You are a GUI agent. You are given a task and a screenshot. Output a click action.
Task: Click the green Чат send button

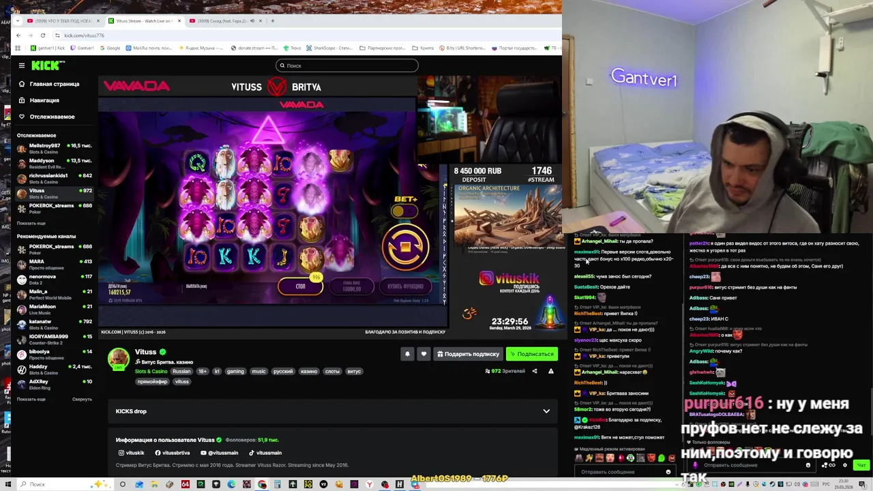point(861,465)
